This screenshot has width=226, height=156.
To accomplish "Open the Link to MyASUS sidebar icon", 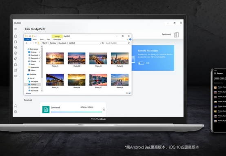I will 16,76.
